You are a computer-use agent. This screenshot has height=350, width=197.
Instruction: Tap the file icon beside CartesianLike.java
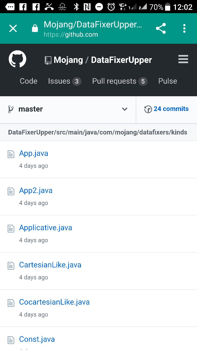(x=11, y=266)
